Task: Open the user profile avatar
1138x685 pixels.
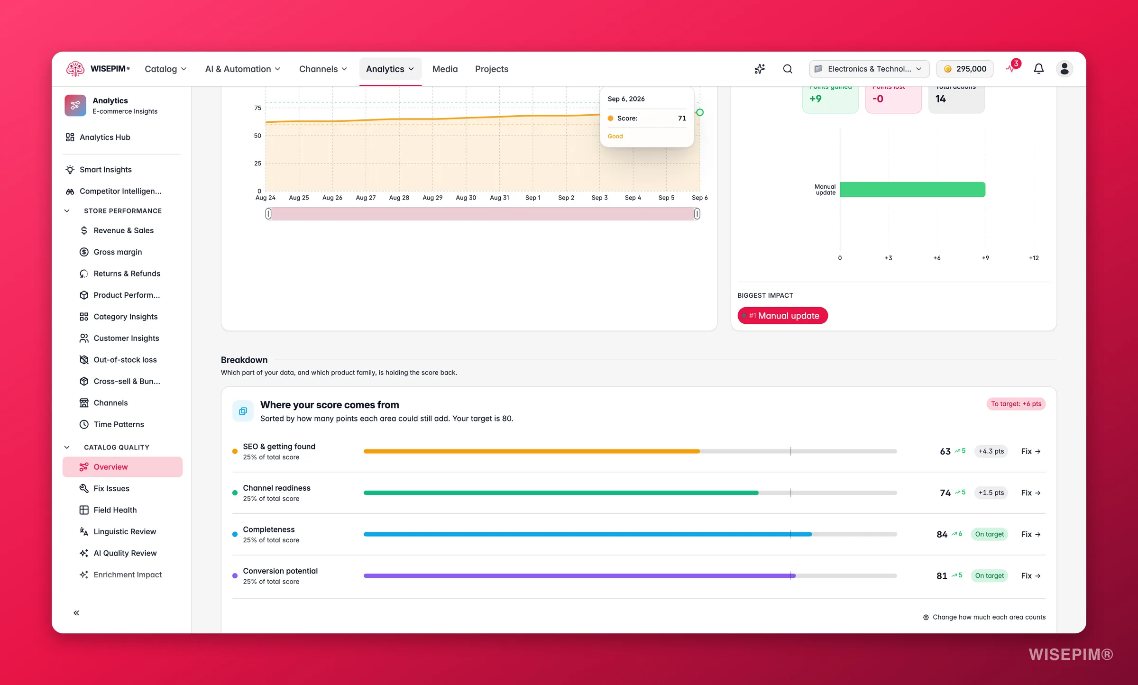Action: (x=1064, y=69)
